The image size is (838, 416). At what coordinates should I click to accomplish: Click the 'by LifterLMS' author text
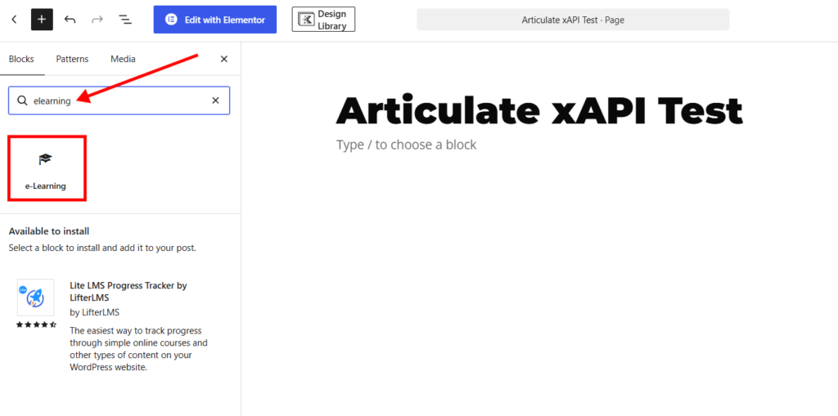[x=95, y=312]
